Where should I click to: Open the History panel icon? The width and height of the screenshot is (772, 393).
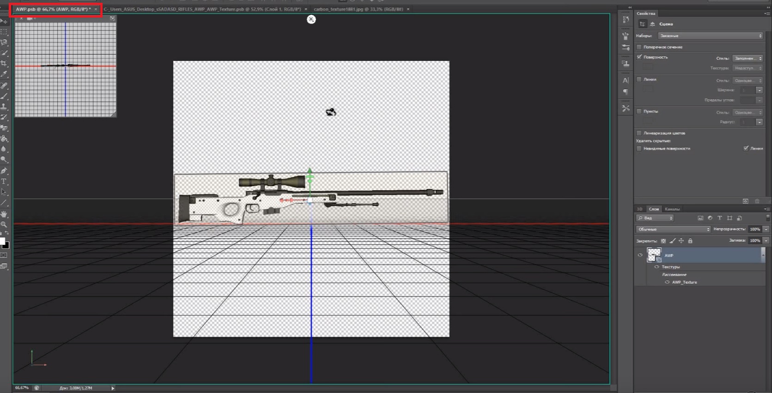click(x=626, y=19)
